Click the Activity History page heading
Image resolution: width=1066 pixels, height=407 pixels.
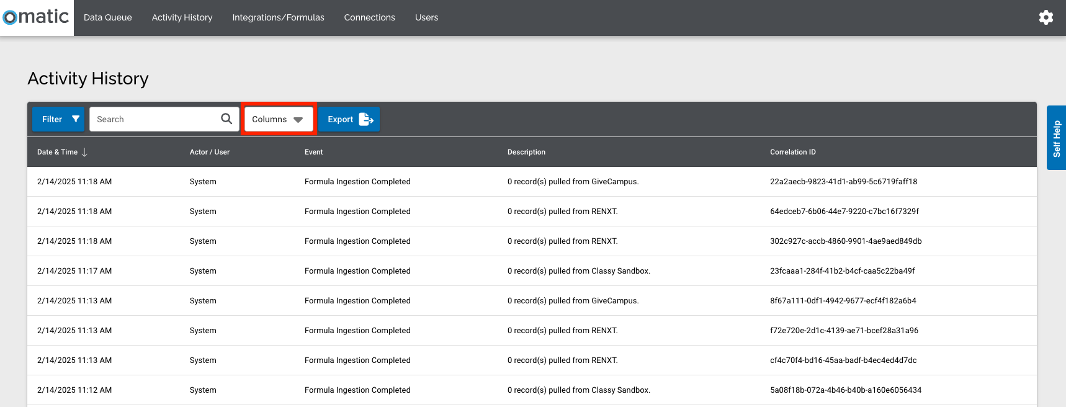click(x=88, y=79)
